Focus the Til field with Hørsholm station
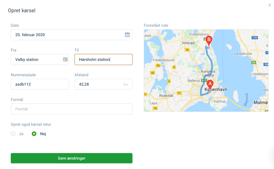Screen dimensions: 274x169 tap(104, 60)
